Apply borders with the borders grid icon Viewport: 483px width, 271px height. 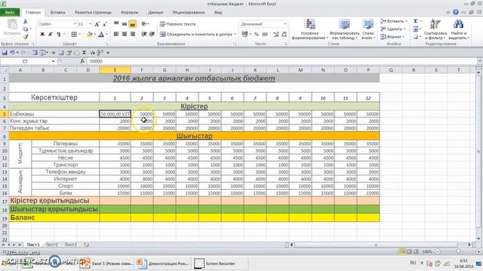(74, 35)
